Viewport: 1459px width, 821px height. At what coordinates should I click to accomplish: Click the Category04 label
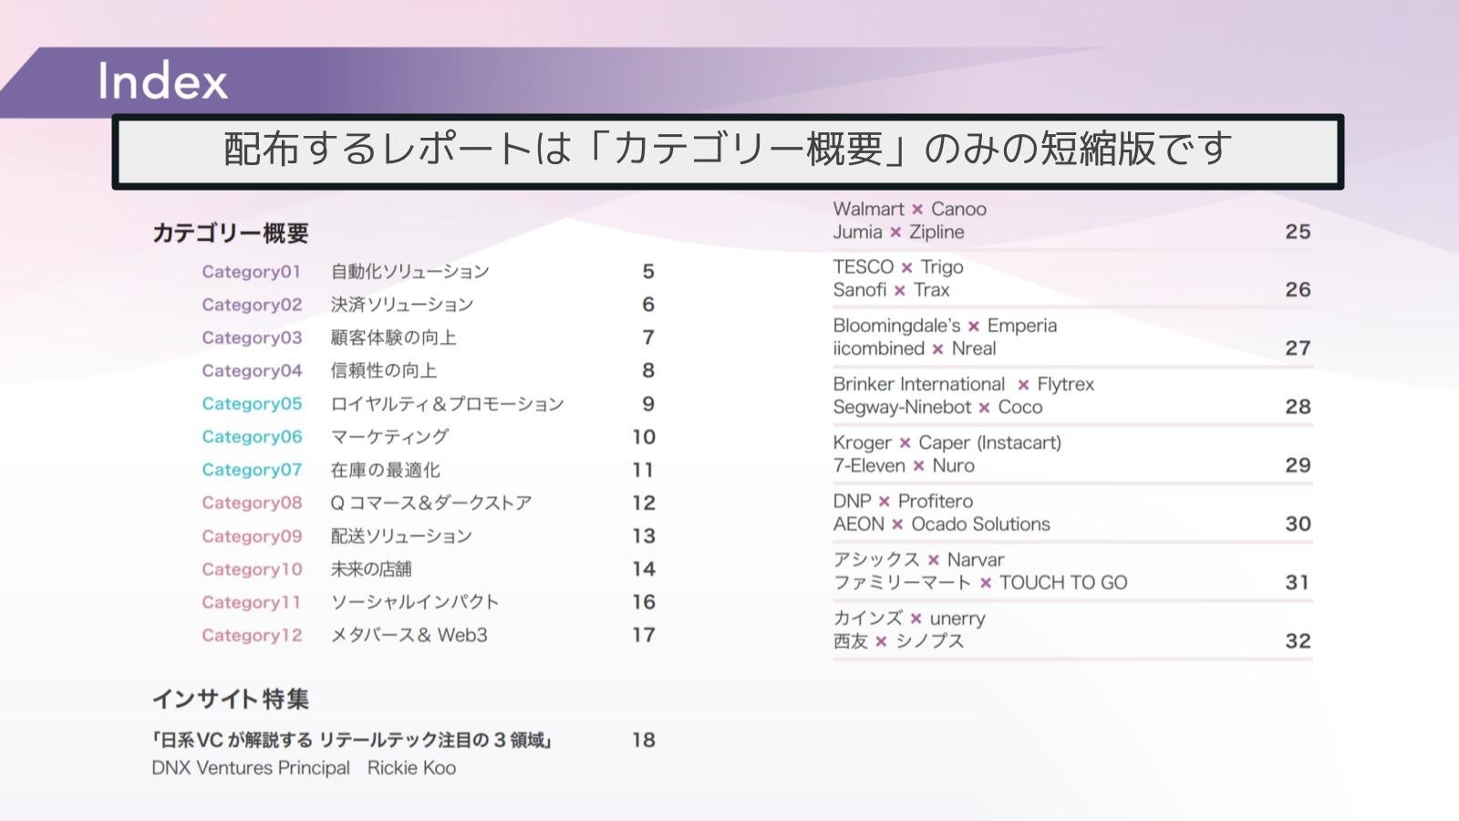pos(252,370)
